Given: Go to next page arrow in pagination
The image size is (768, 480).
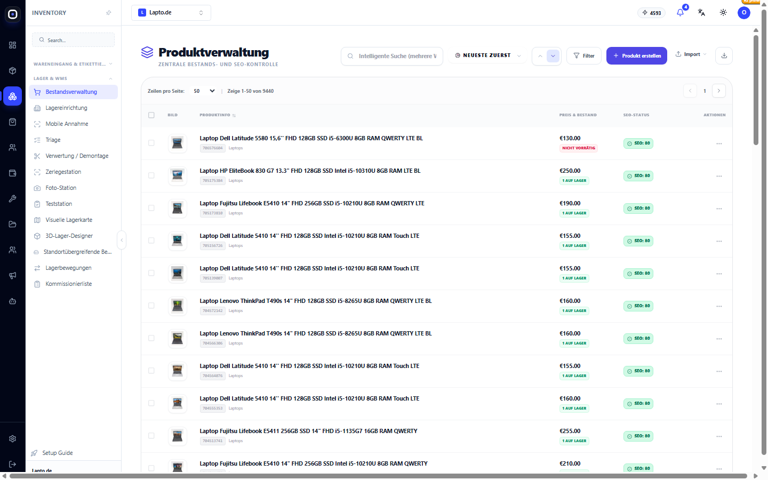Looking at the screenshot, I should click(719, 91).
